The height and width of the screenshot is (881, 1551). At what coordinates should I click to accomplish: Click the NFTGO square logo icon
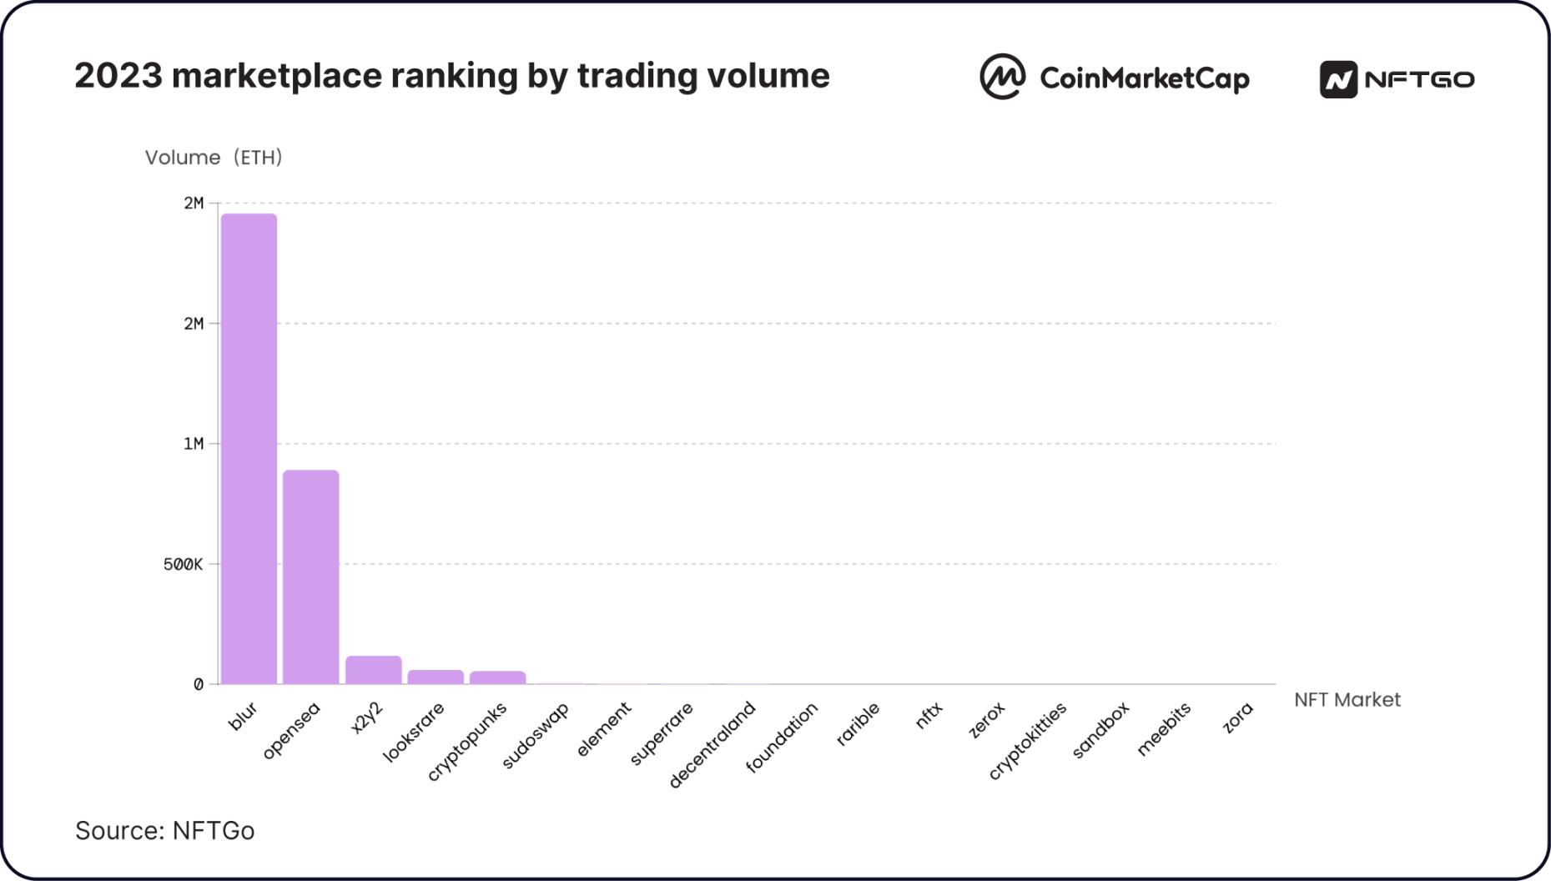point(1338,79)
